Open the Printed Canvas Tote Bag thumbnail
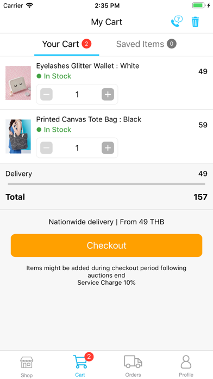Image resolution: width=213 pixels, height=379 pixels. coord(18,136)
